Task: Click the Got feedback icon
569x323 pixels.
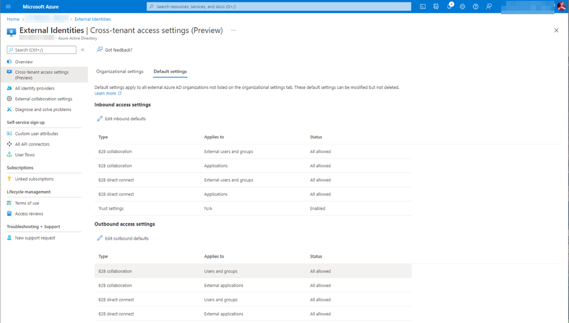Action: [100, 50]
